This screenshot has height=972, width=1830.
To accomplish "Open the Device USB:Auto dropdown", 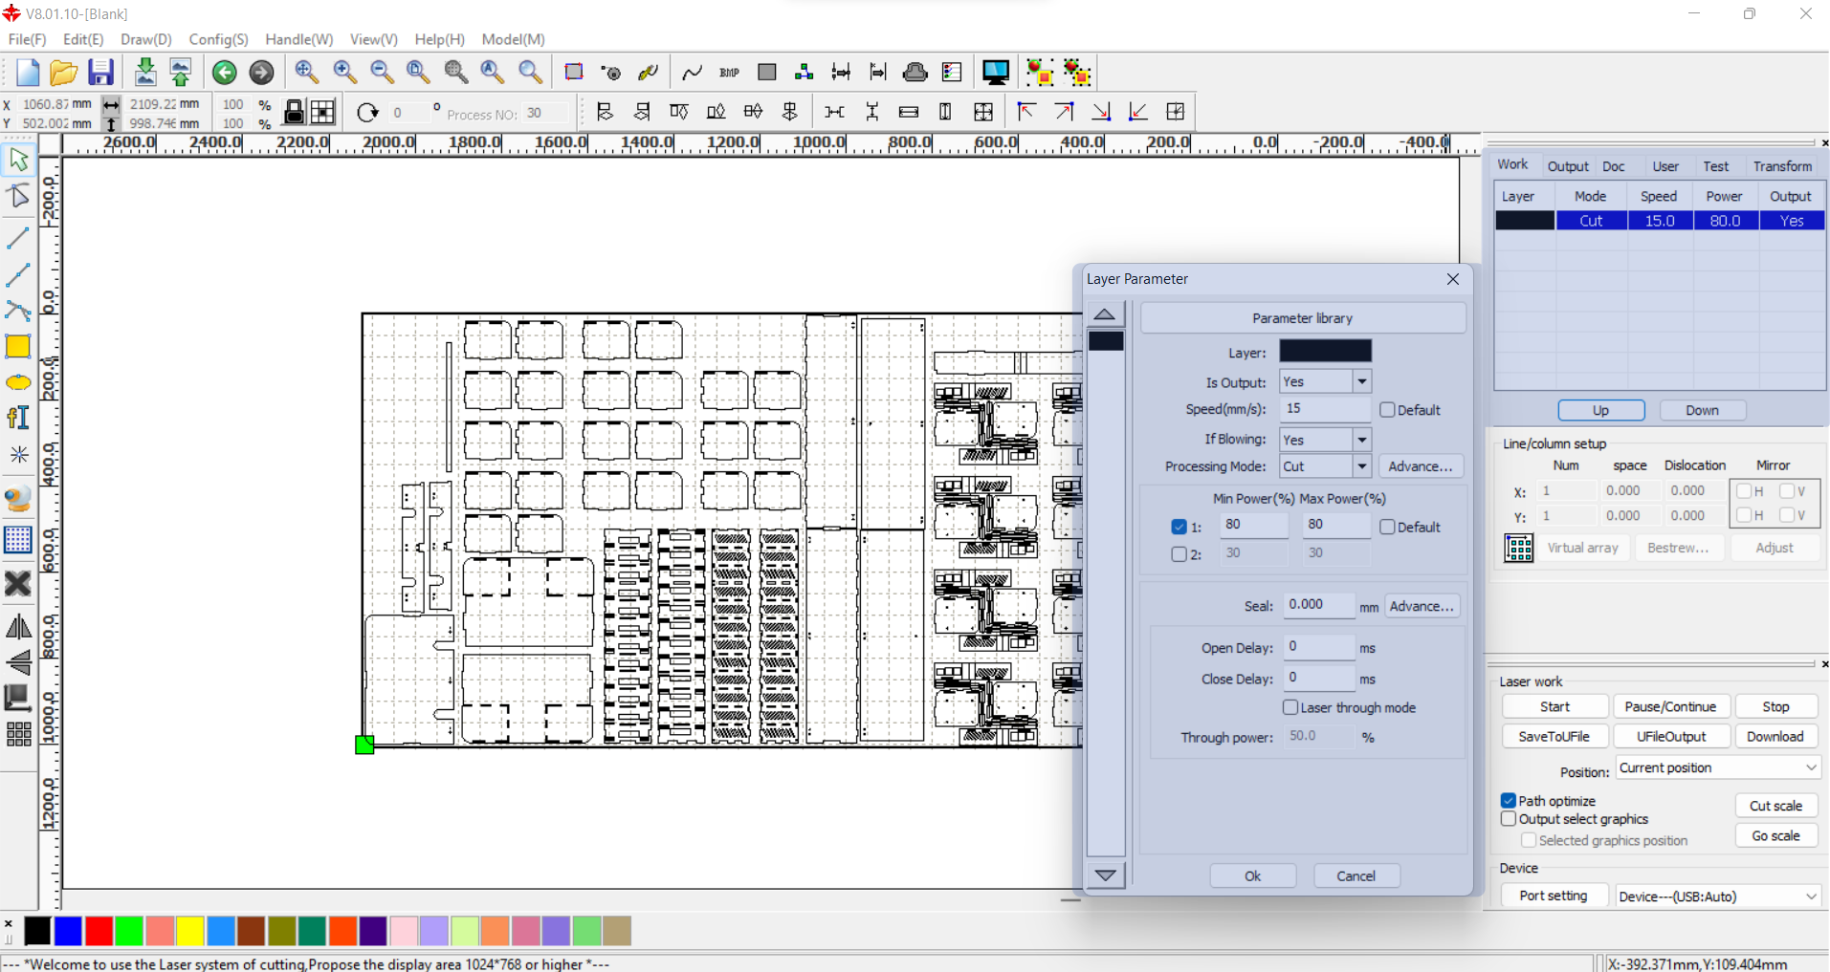I will [x=1718, y=896].
